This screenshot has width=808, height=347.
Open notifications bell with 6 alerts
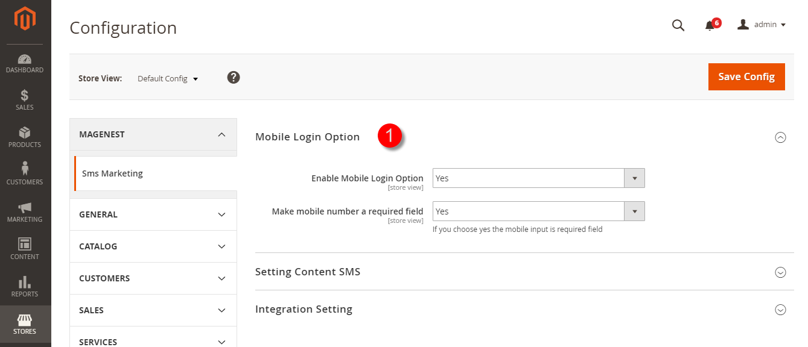tap(710, 25)
